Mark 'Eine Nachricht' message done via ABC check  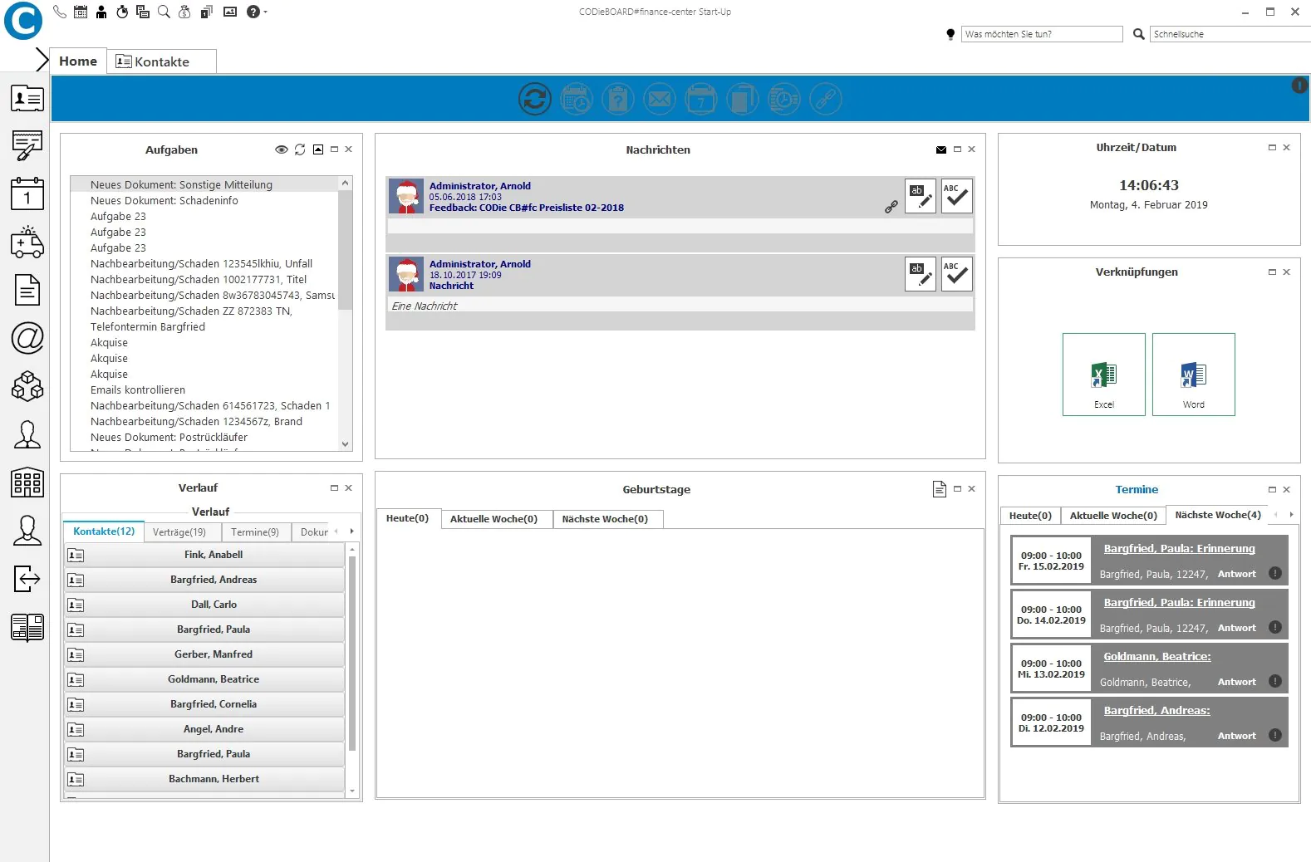(x=956, y=274)
